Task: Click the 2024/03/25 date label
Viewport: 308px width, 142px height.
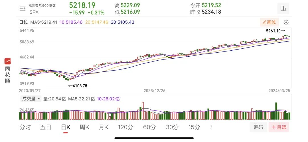Action: coord(279,90)
